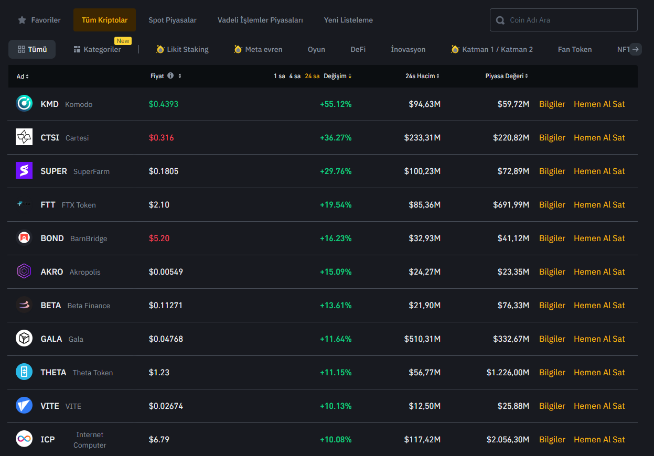Screen dimensions: 654x456
Task: Sort by 24s Hacim column
Action: 422,77
